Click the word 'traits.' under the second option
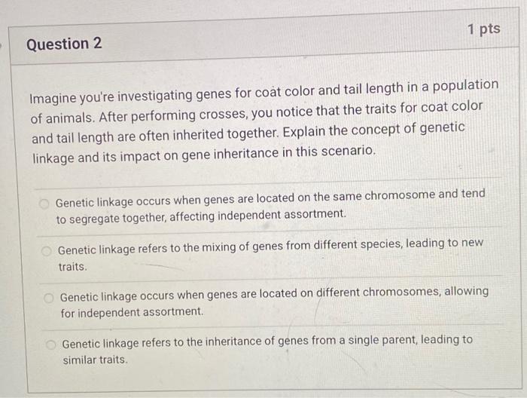 click(73, 267)
